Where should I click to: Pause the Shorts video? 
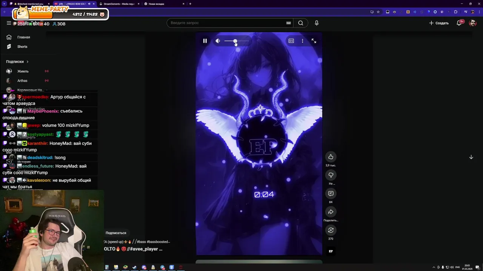coord(205,41)
